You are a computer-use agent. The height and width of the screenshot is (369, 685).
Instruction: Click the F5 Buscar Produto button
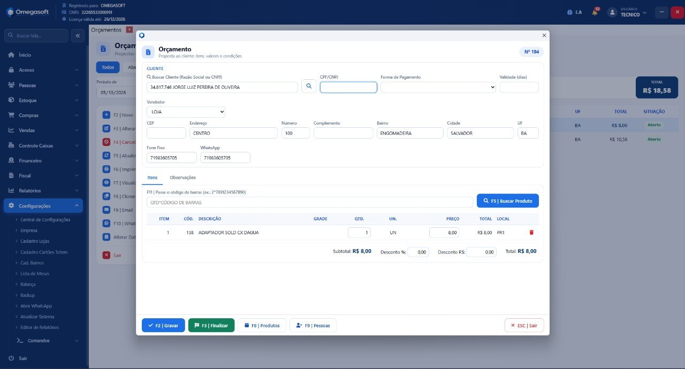(508, 201)
